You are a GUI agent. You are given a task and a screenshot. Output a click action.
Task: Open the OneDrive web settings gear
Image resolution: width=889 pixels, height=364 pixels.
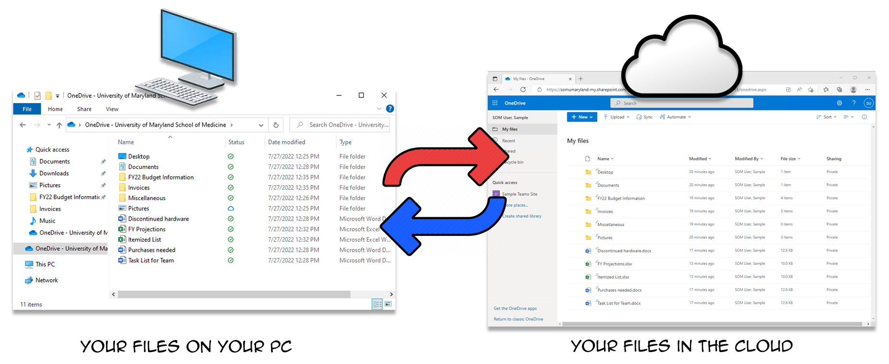[x=839, y=103]
